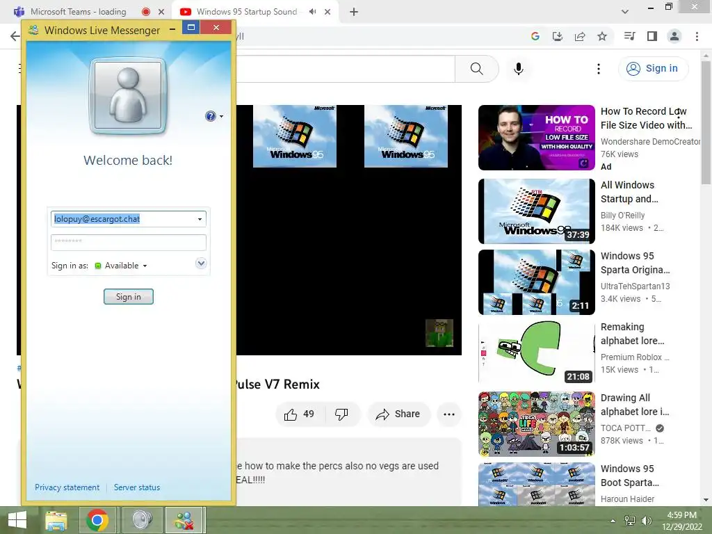The height and width of the screenshot is (534, 712).
Task: Go back in Chrome
Action: coord(15,36)
